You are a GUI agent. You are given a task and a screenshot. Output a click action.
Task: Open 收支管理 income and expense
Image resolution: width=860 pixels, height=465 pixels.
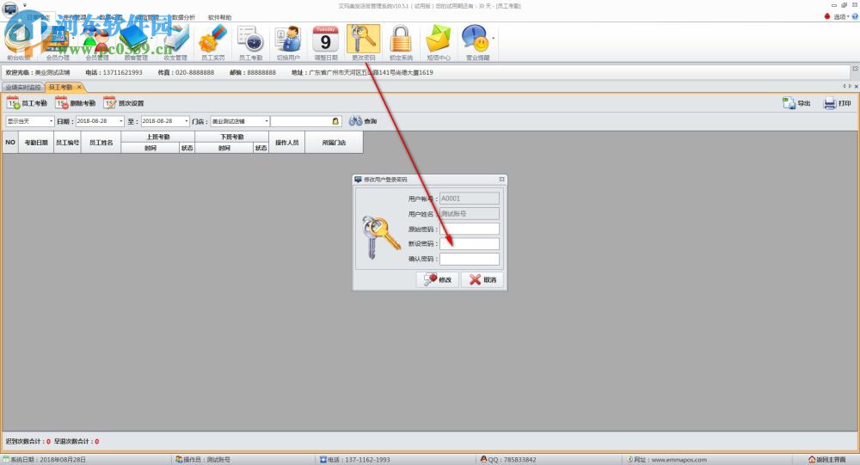[x=175, y=43]
